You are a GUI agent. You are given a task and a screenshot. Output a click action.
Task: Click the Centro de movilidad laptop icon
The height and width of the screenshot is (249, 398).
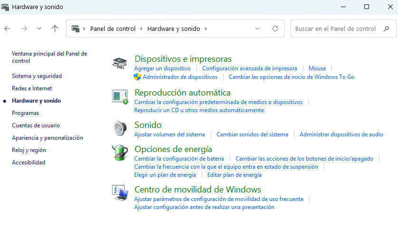click(x=120, y=193)
